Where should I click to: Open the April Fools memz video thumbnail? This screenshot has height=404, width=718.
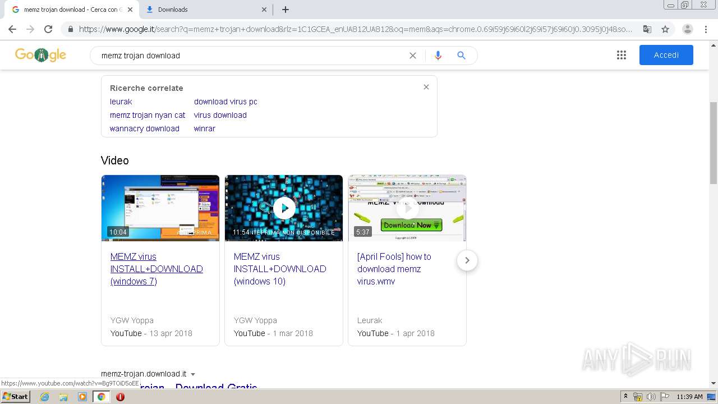tap(407, 208)
